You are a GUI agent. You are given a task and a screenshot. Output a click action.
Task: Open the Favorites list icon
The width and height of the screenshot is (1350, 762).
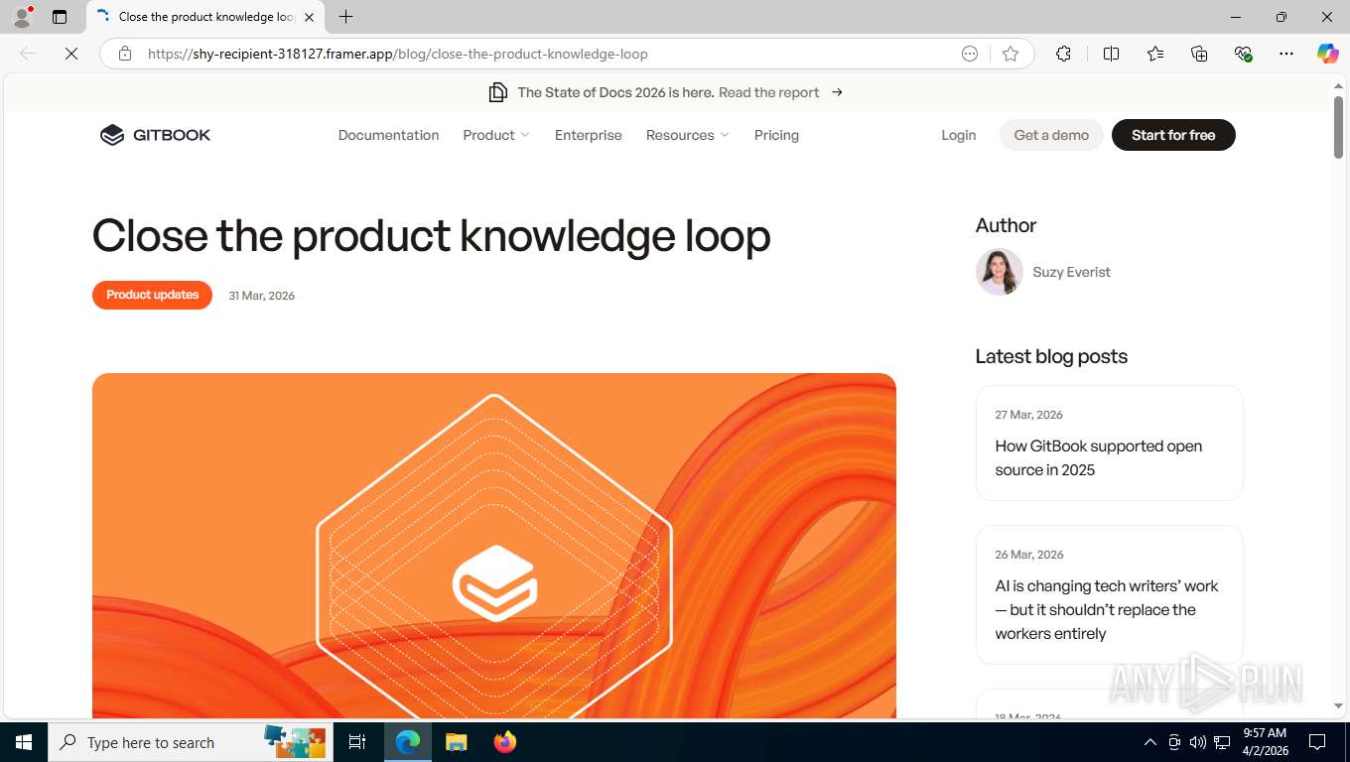1155,54
